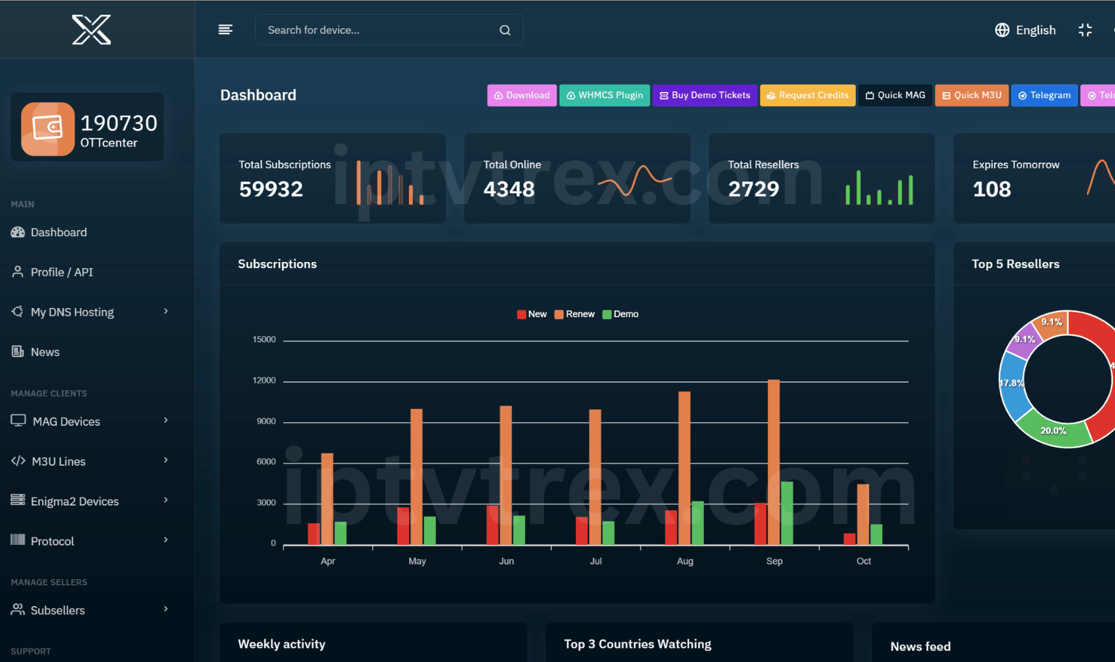1115x662 pixels.
Task: Click the News feed heading
Action: 921,647
